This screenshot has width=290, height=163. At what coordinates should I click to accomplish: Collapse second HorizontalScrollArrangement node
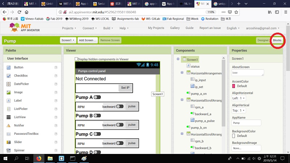coord(182,134)
